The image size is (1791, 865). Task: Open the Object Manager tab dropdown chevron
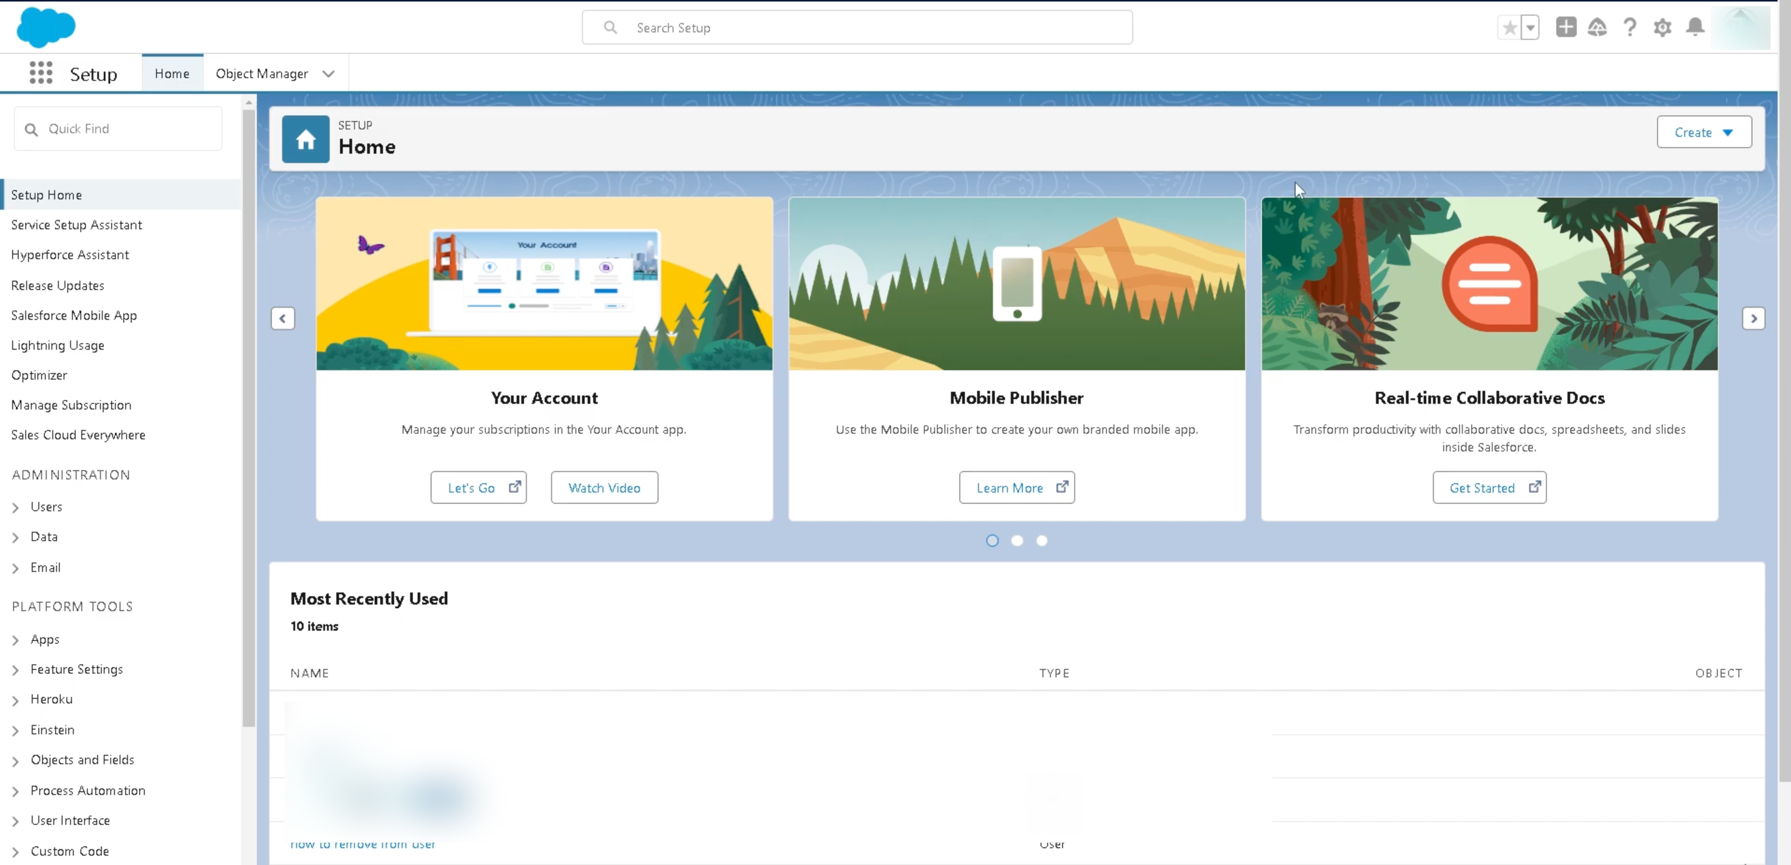328,73
